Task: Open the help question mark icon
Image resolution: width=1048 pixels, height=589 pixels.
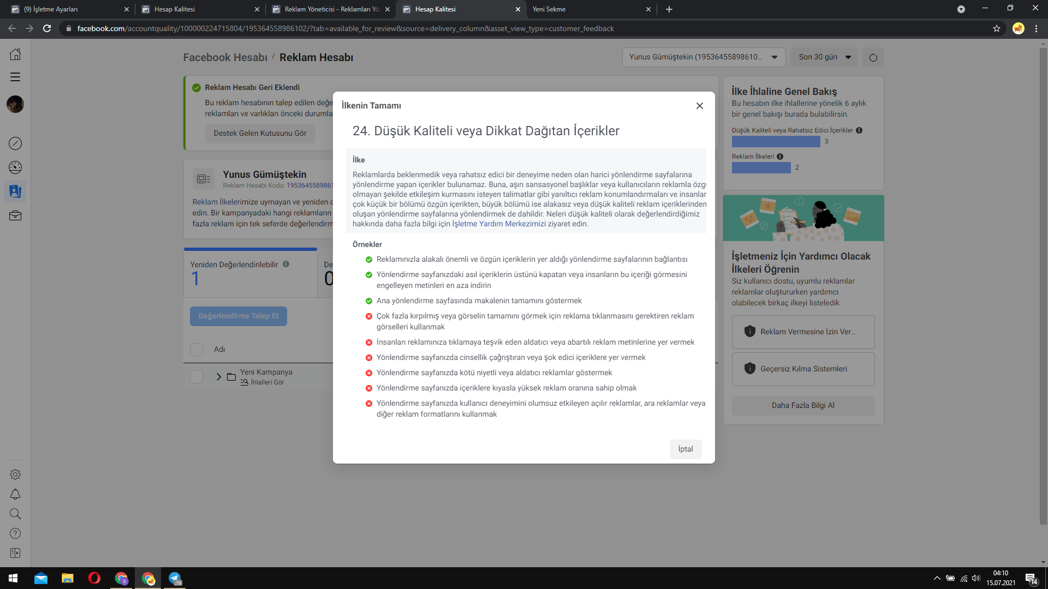Action: (15, 533)
